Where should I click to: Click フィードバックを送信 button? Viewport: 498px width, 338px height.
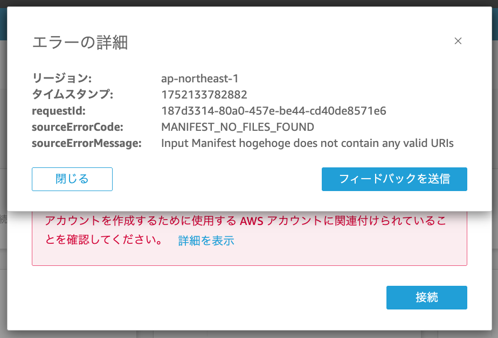(x=394, y=179)
